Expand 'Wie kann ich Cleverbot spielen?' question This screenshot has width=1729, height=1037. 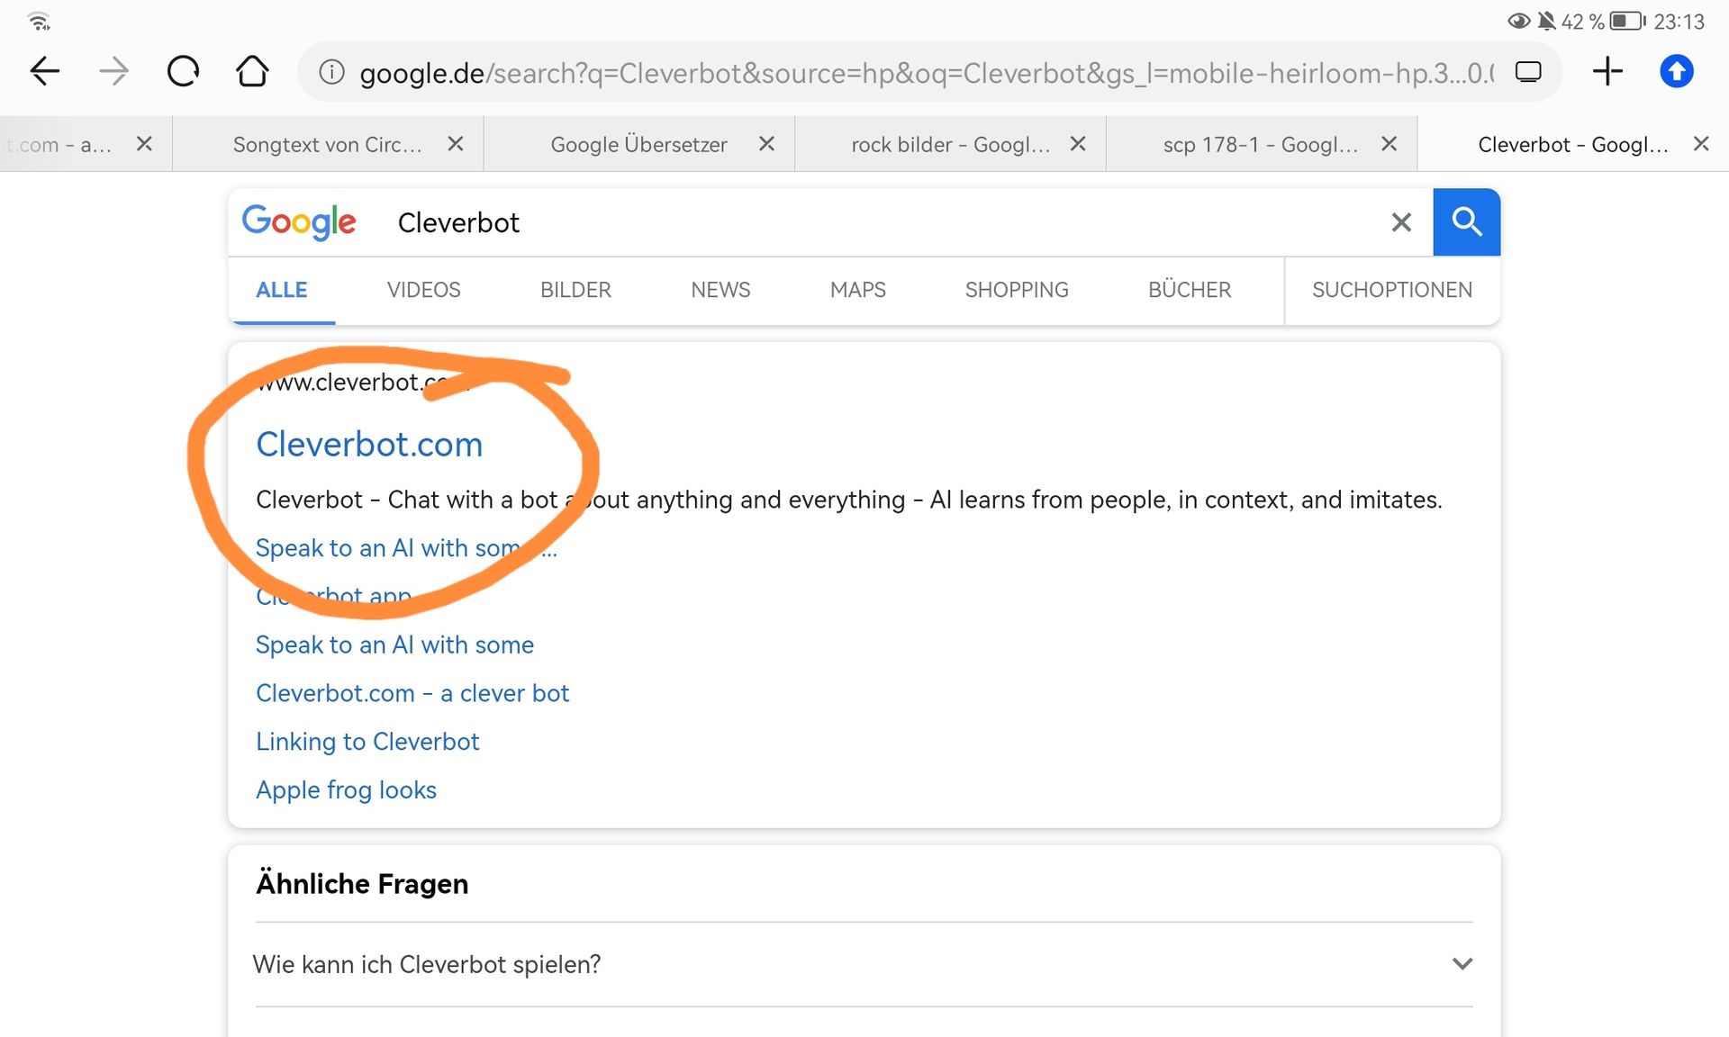click(1462, 964)
